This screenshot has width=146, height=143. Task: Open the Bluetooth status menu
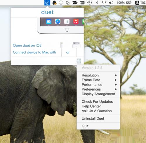pyautogui.click(x=97, y=3)
